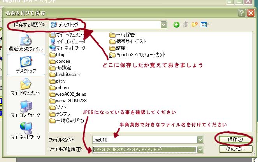The width and height of the screenshot is (258, 162).
Task: Select デスクトップ in the places sidebar
Action: tap(26, 65)
